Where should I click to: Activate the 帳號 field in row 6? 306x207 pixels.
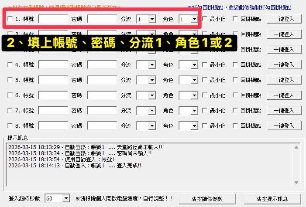(53, 95)
